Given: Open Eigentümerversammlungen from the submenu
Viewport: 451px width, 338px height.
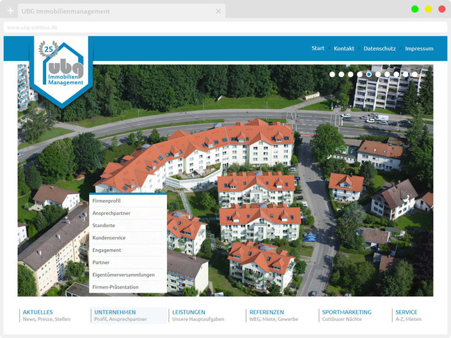Looking at the screenshot, I should coord(124,274).
